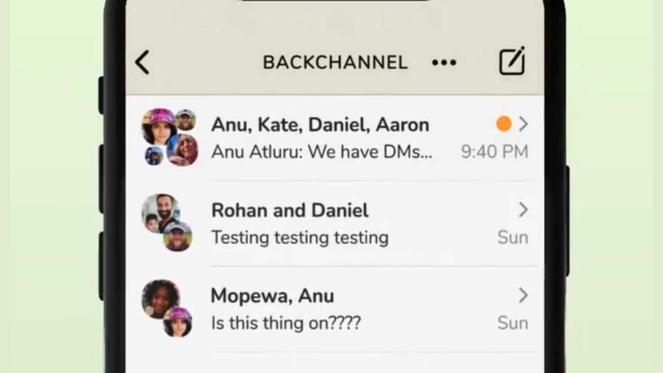Tap Mopewa and Anu avatar pair
663x373 pixels.
[x=167, y=308]
